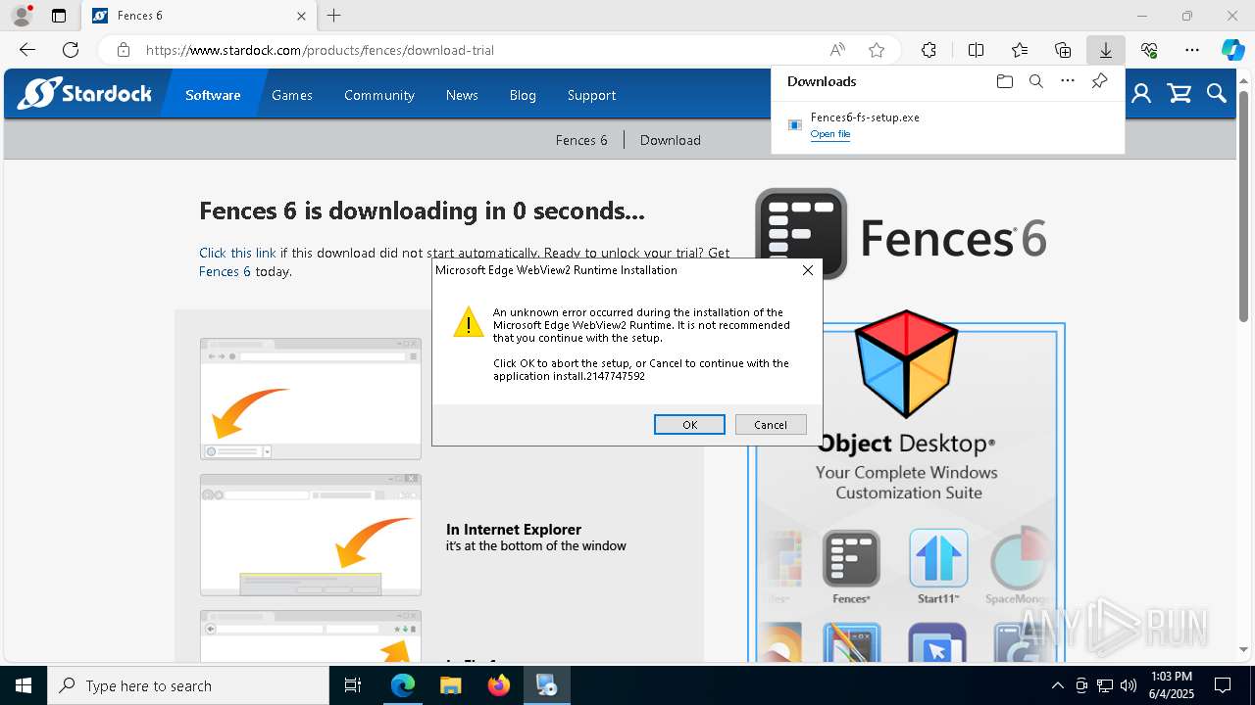This screenshot has width=1255, height=705.
Task: Open Stardock site search
Action: coord(1217,94)
